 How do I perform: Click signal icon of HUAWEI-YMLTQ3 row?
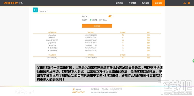tap(123, 40)
